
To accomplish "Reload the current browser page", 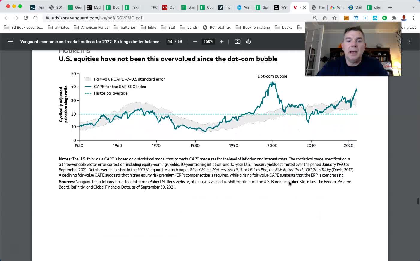I will click(x=26, y=18).
